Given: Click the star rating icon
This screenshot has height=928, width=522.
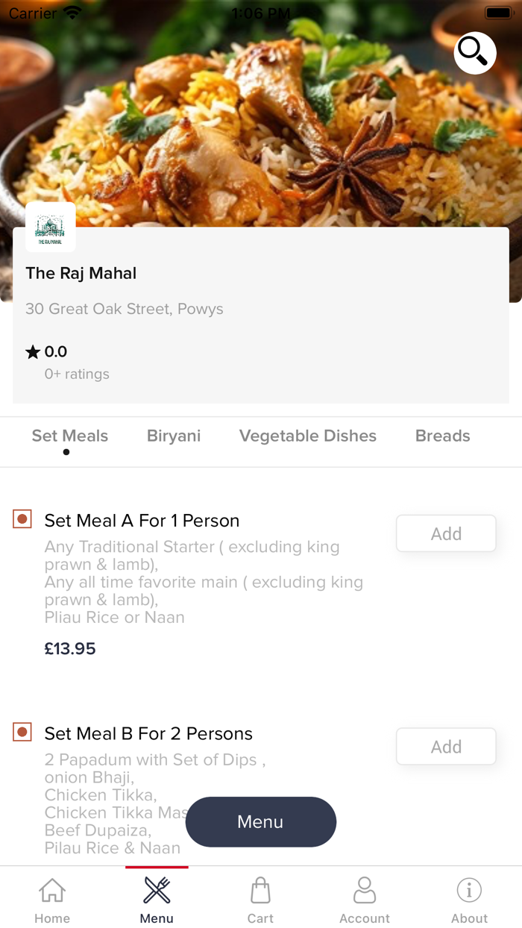Looking at the screenshot, I should pos(31,351).
